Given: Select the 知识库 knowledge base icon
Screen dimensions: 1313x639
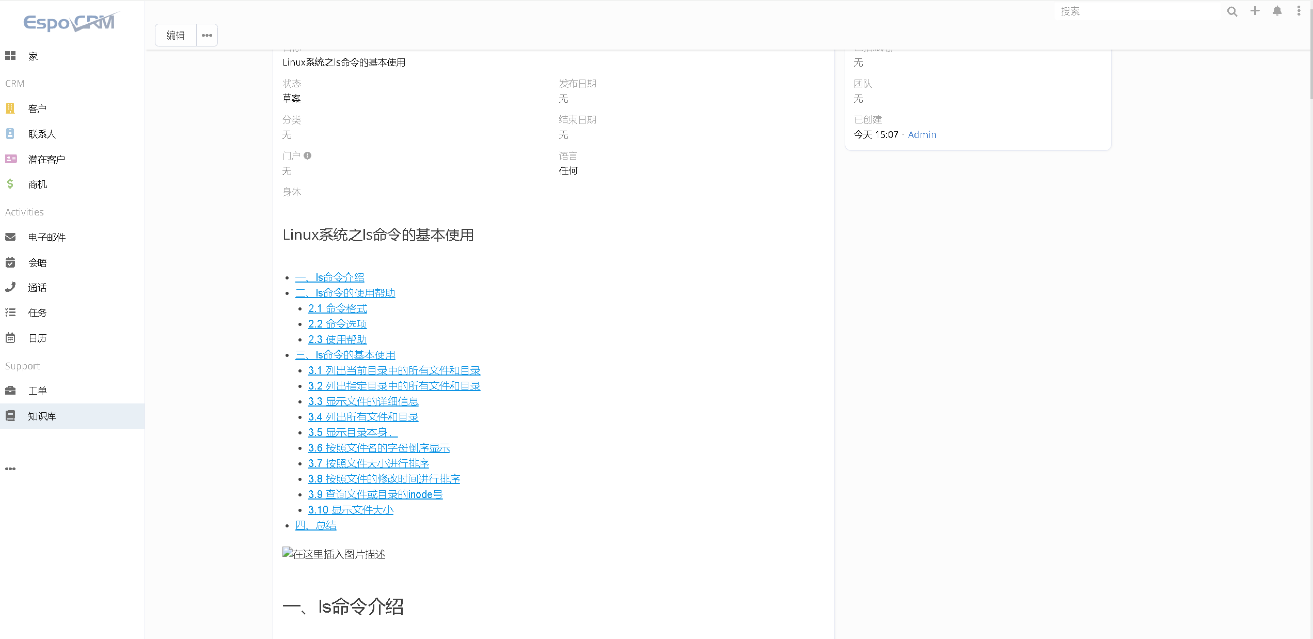Looking at the screenshot, I should (11, 415).
